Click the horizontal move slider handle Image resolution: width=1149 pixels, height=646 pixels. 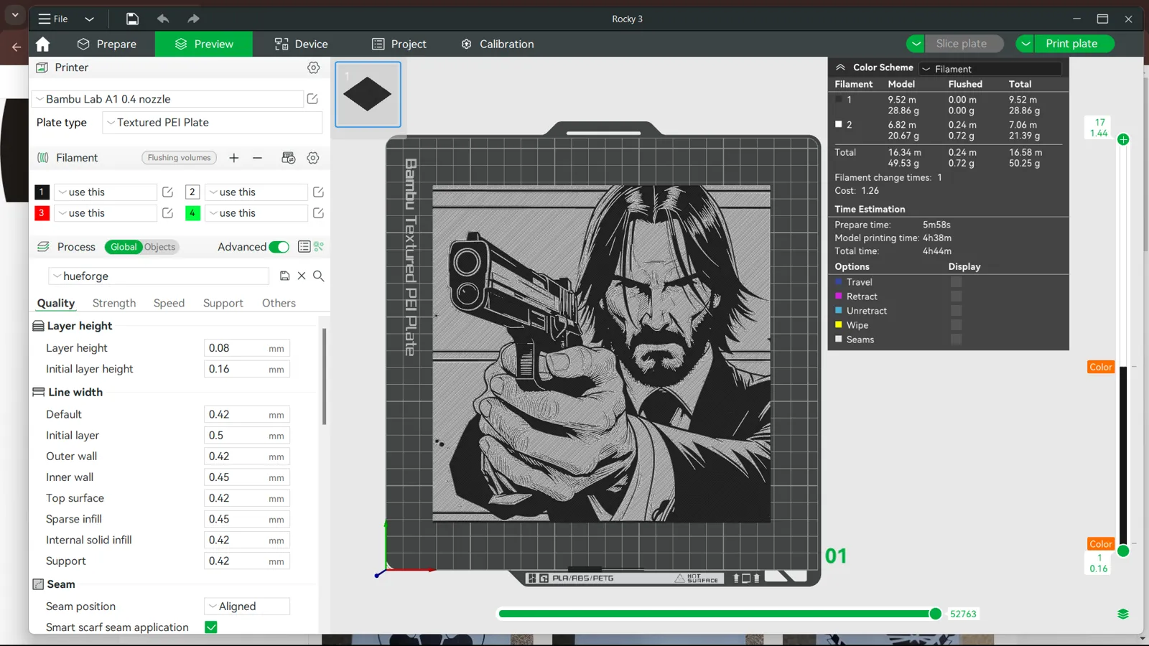pos(935,614)
